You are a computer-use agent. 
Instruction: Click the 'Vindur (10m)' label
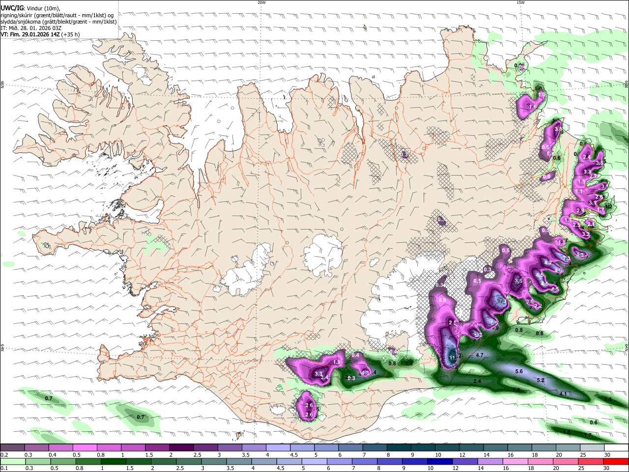[43, 8]
